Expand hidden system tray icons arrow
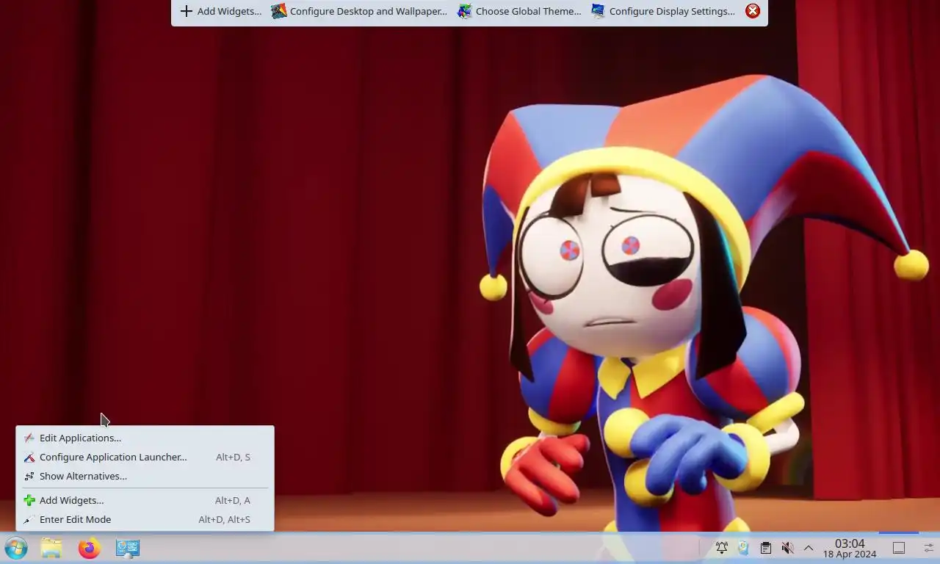This screenshot has width=940, height=564. 809,548
